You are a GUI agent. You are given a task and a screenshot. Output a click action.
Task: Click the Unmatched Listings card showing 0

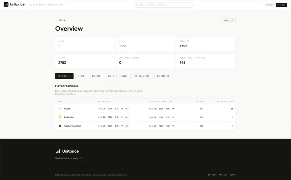click(x=145, y=61)
